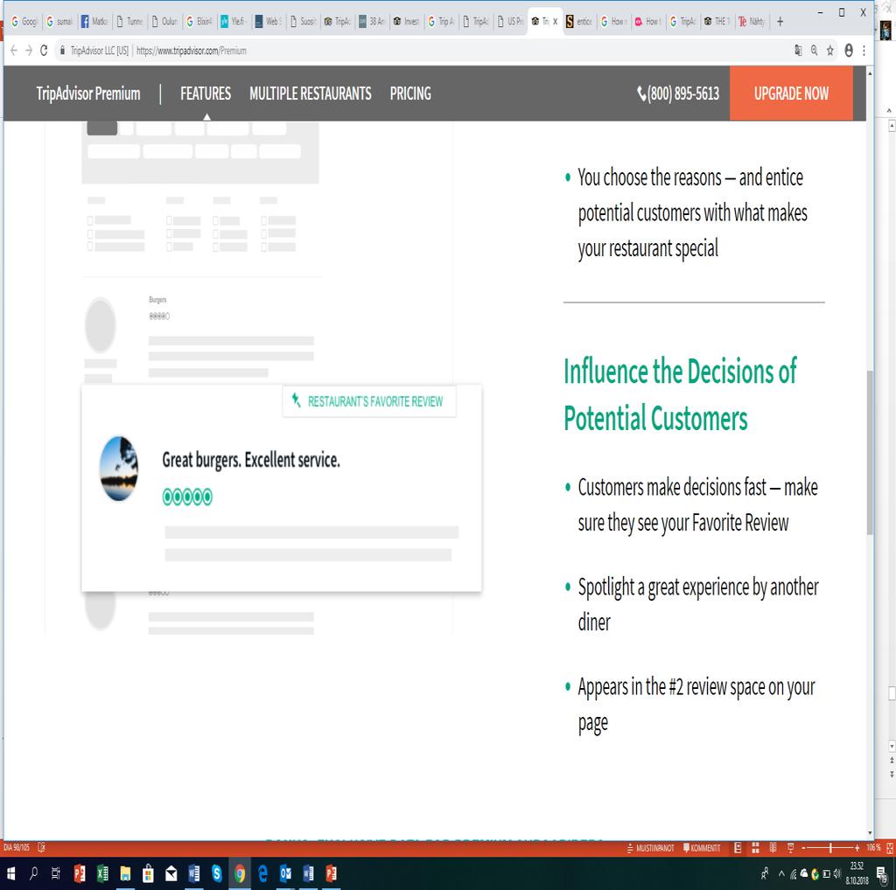896x890 pixels.
Task: Open Mail app from the taskbar
Action: tap(171, 873)
